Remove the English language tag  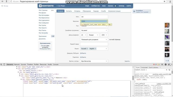point(95,48)
